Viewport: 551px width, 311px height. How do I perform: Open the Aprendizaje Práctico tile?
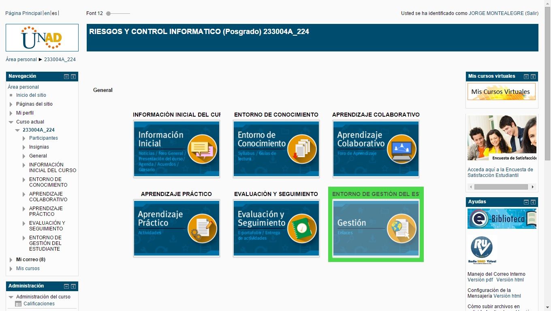177,228
